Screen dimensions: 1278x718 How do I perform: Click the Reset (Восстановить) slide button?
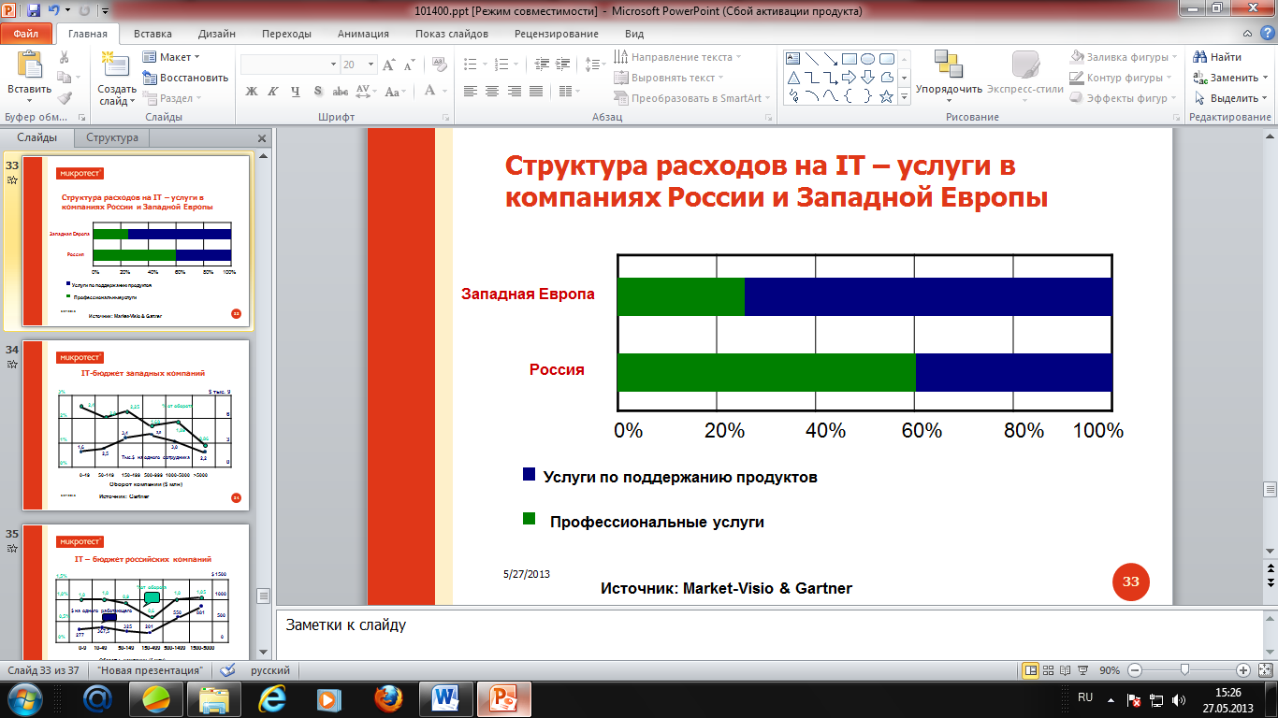[185, 78]
